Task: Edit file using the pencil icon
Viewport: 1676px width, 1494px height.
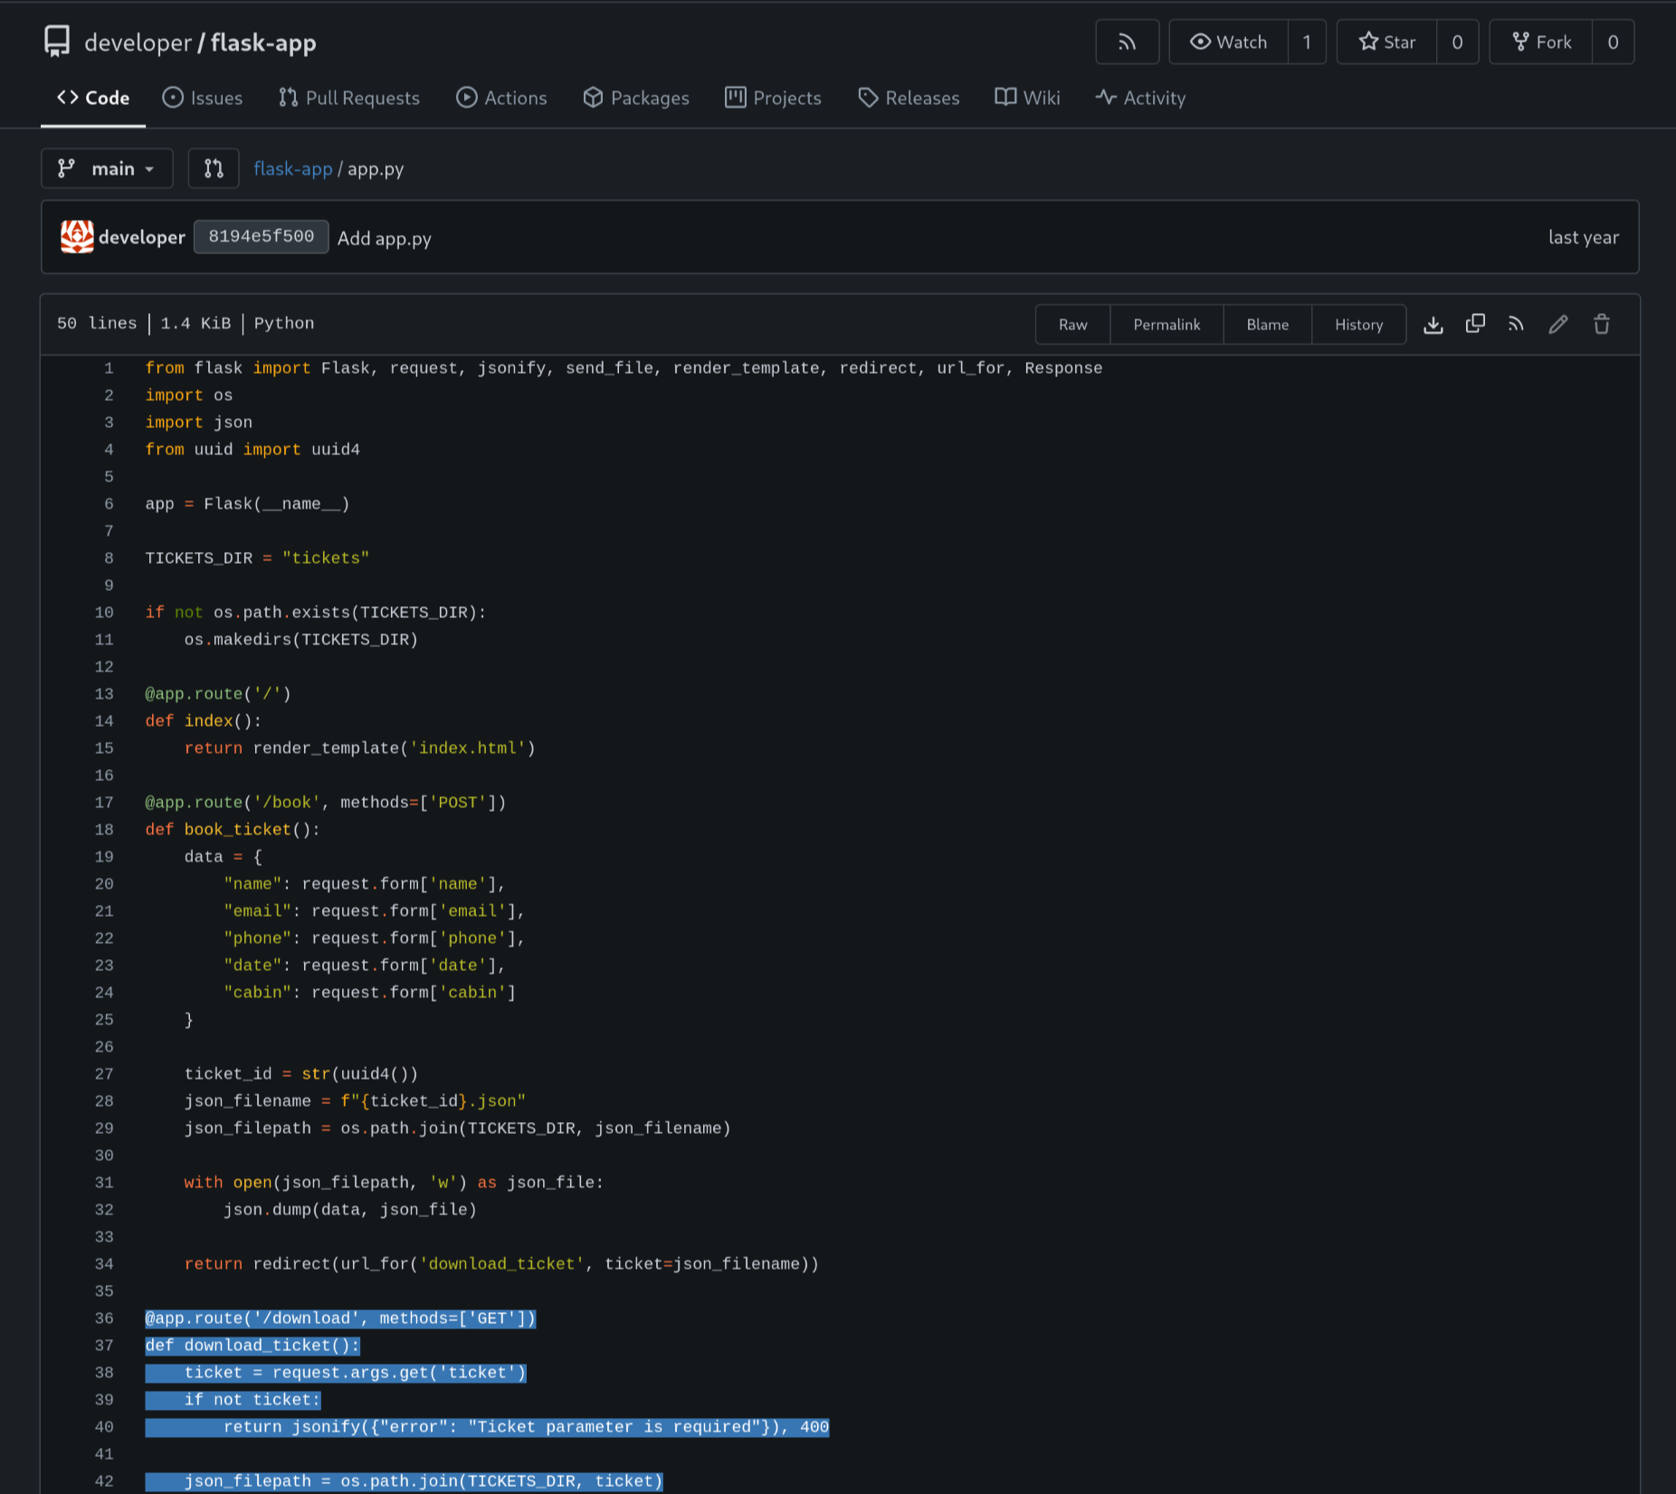Action: tap(1558, 324)
